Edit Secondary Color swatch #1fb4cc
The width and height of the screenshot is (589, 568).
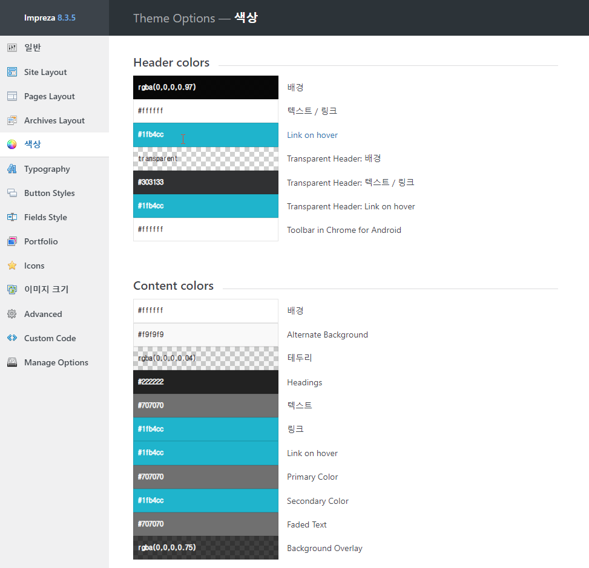pyautogui.click(x=205, y=500)
